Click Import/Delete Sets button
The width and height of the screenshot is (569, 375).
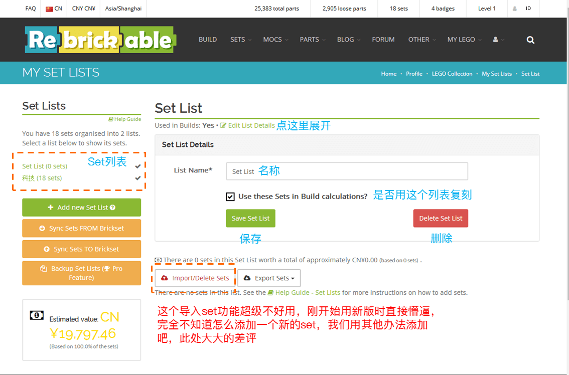click(x=195, y=278)
